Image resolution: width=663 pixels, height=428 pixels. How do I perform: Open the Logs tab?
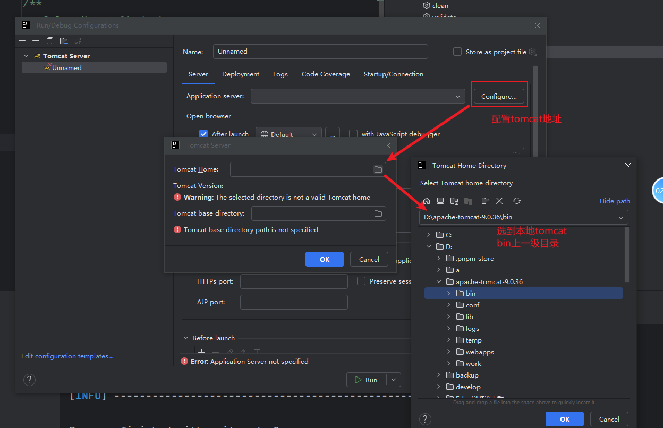click(280, 74)
